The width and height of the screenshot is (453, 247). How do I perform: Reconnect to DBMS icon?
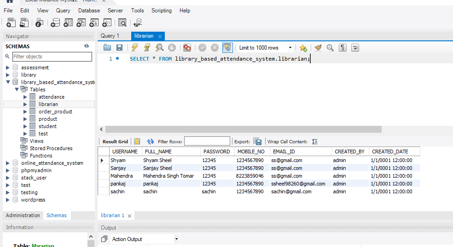pyautogui.click(x=138, y=22)
